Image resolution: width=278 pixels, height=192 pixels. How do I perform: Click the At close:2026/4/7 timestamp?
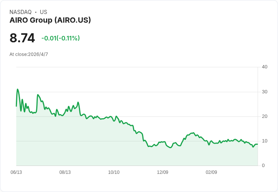29,54
